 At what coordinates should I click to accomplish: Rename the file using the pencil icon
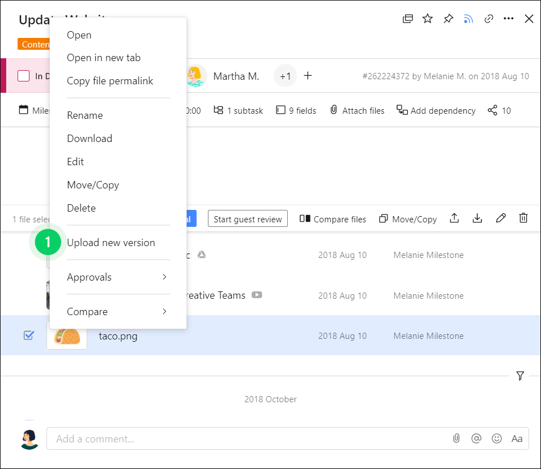tap(501, 218)
